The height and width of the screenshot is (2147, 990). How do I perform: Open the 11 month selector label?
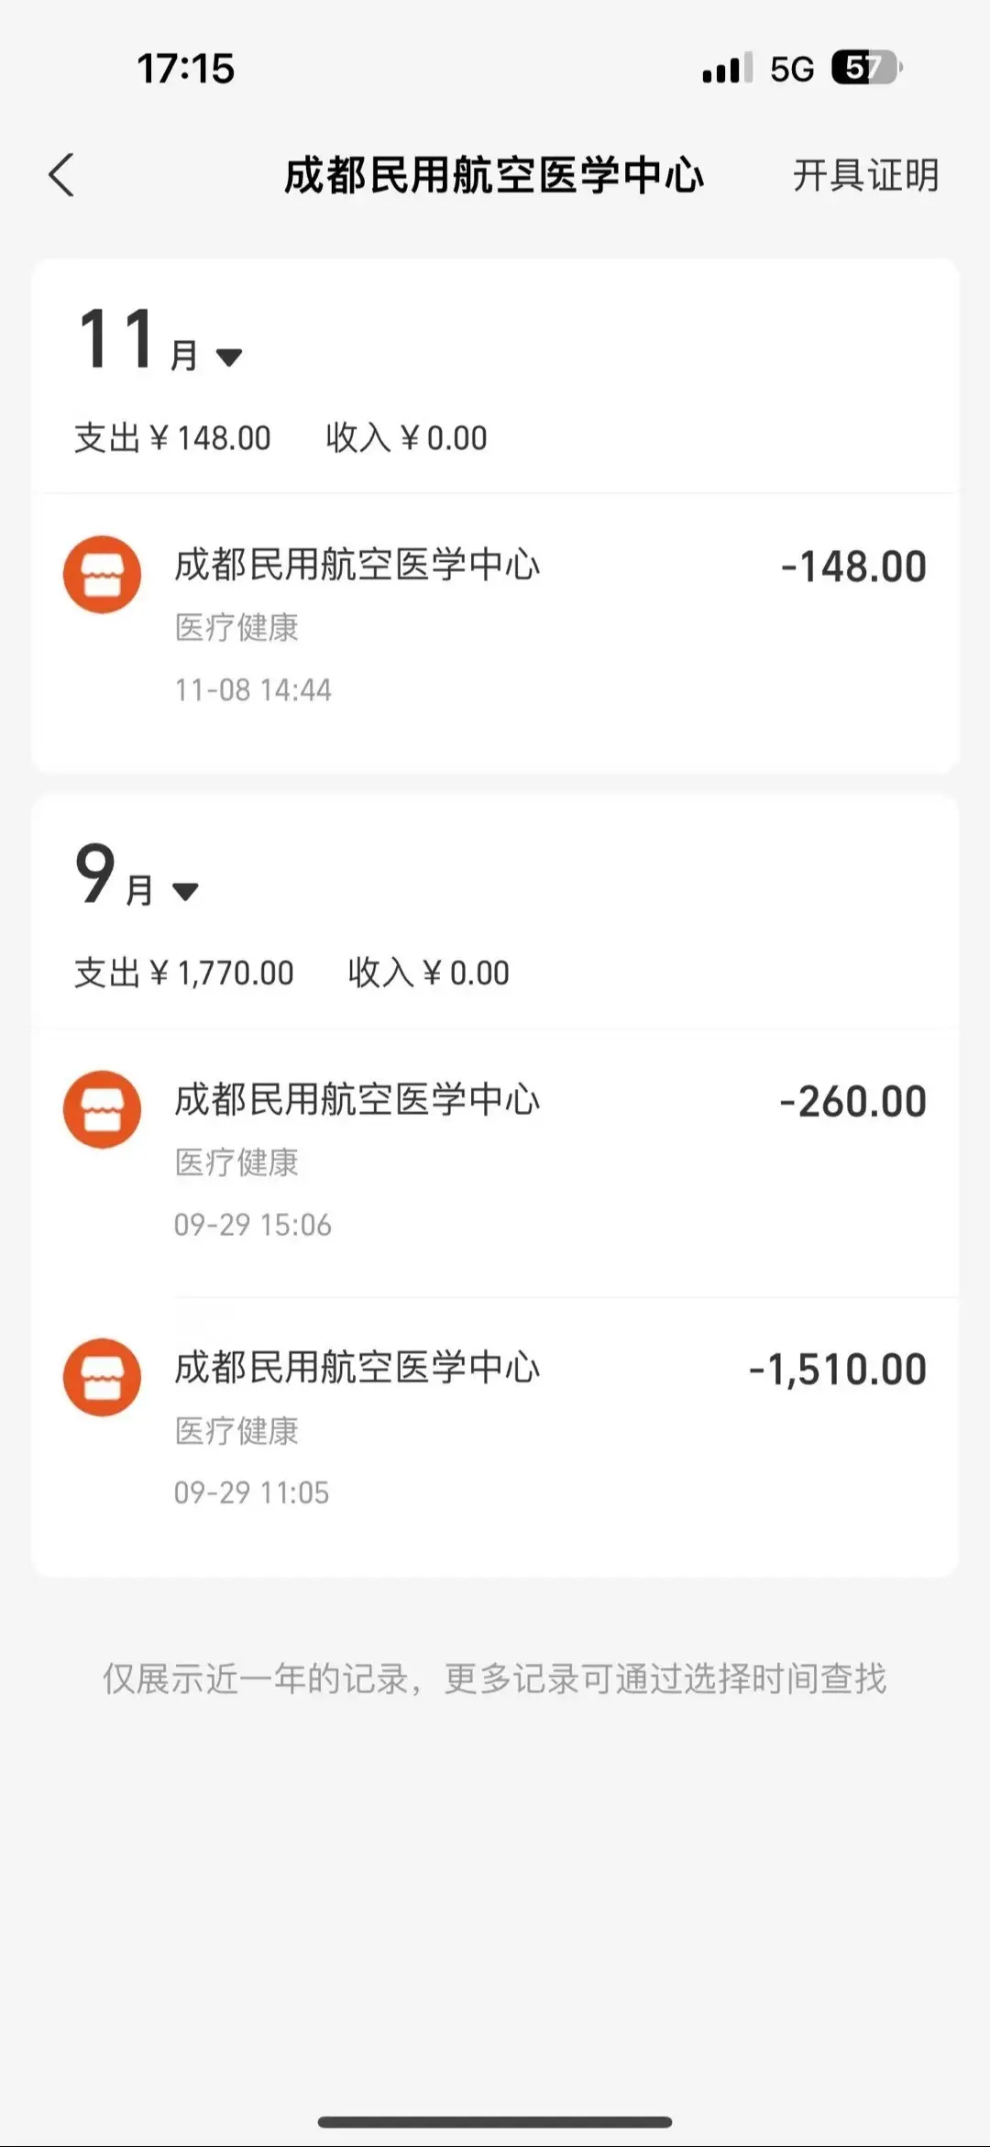coord(139,339)
